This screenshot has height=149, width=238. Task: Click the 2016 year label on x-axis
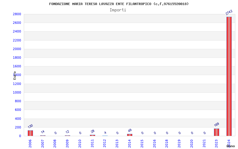pos(154,143)
